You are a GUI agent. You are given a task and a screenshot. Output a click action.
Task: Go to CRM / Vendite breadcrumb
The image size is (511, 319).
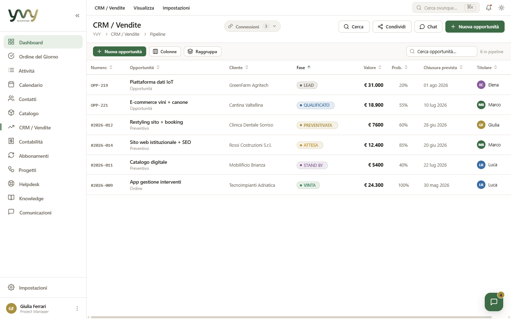pos(125,34)
